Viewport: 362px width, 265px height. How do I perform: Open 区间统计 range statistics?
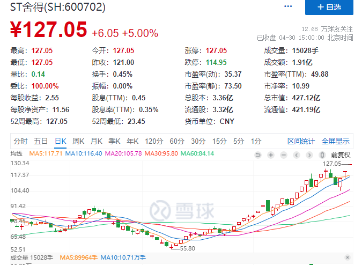point(301,141)
